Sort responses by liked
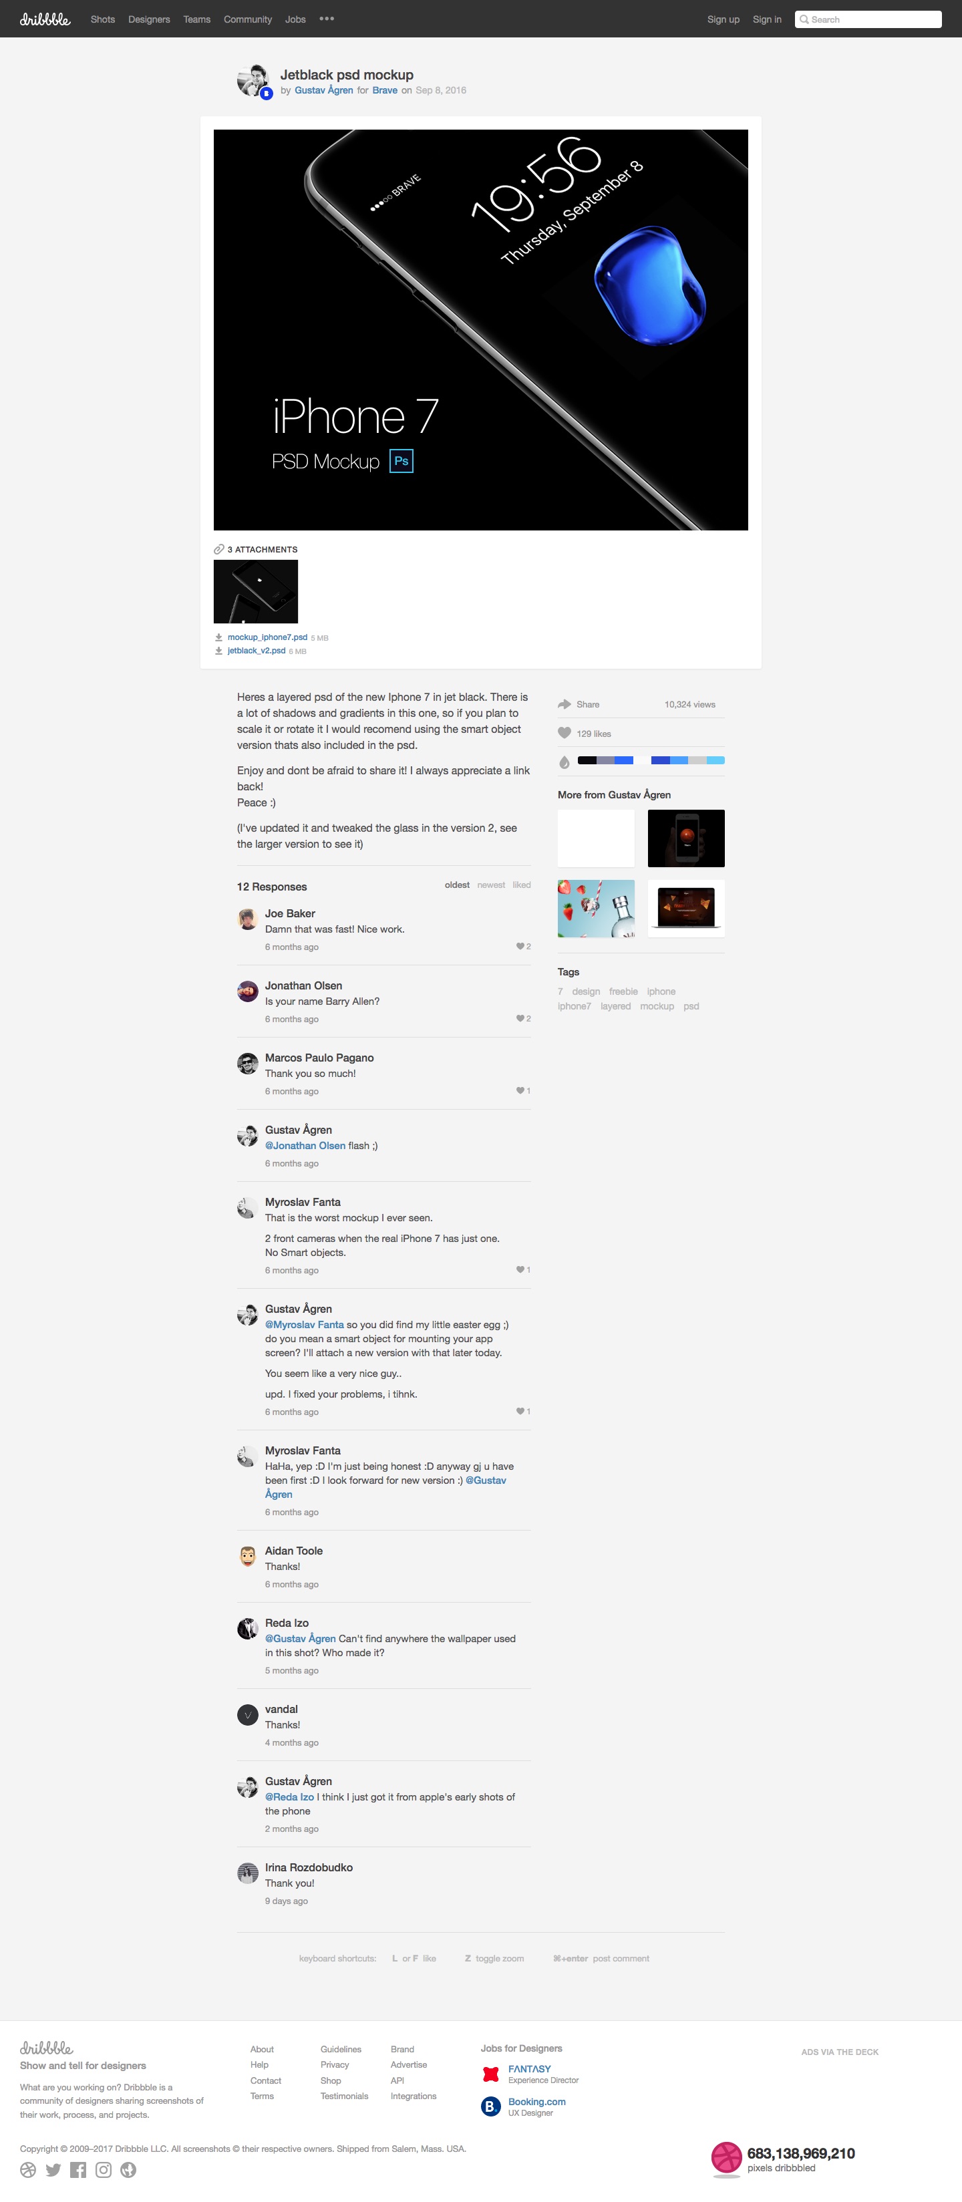The width and height of the screenshot is (962, 2202). click(x=522, y=885)
